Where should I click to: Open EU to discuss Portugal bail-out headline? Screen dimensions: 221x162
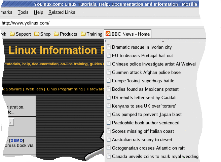142,55
